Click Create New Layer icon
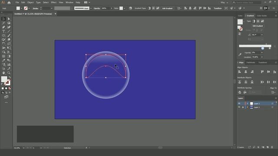278x156 pixels. (268, 147)
